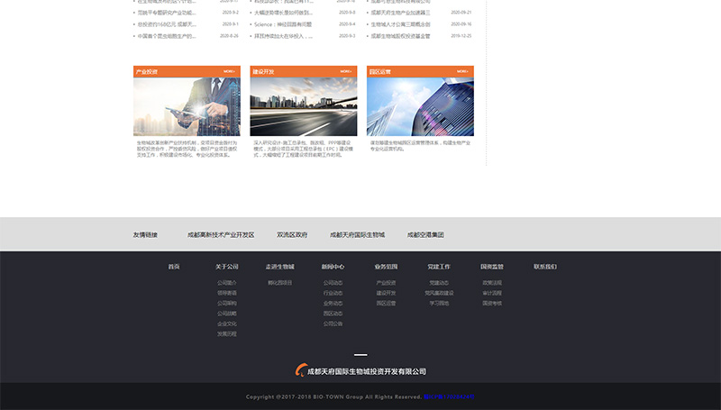
Task: Click the blue ICP registration number link
Action: coord(449,396)
